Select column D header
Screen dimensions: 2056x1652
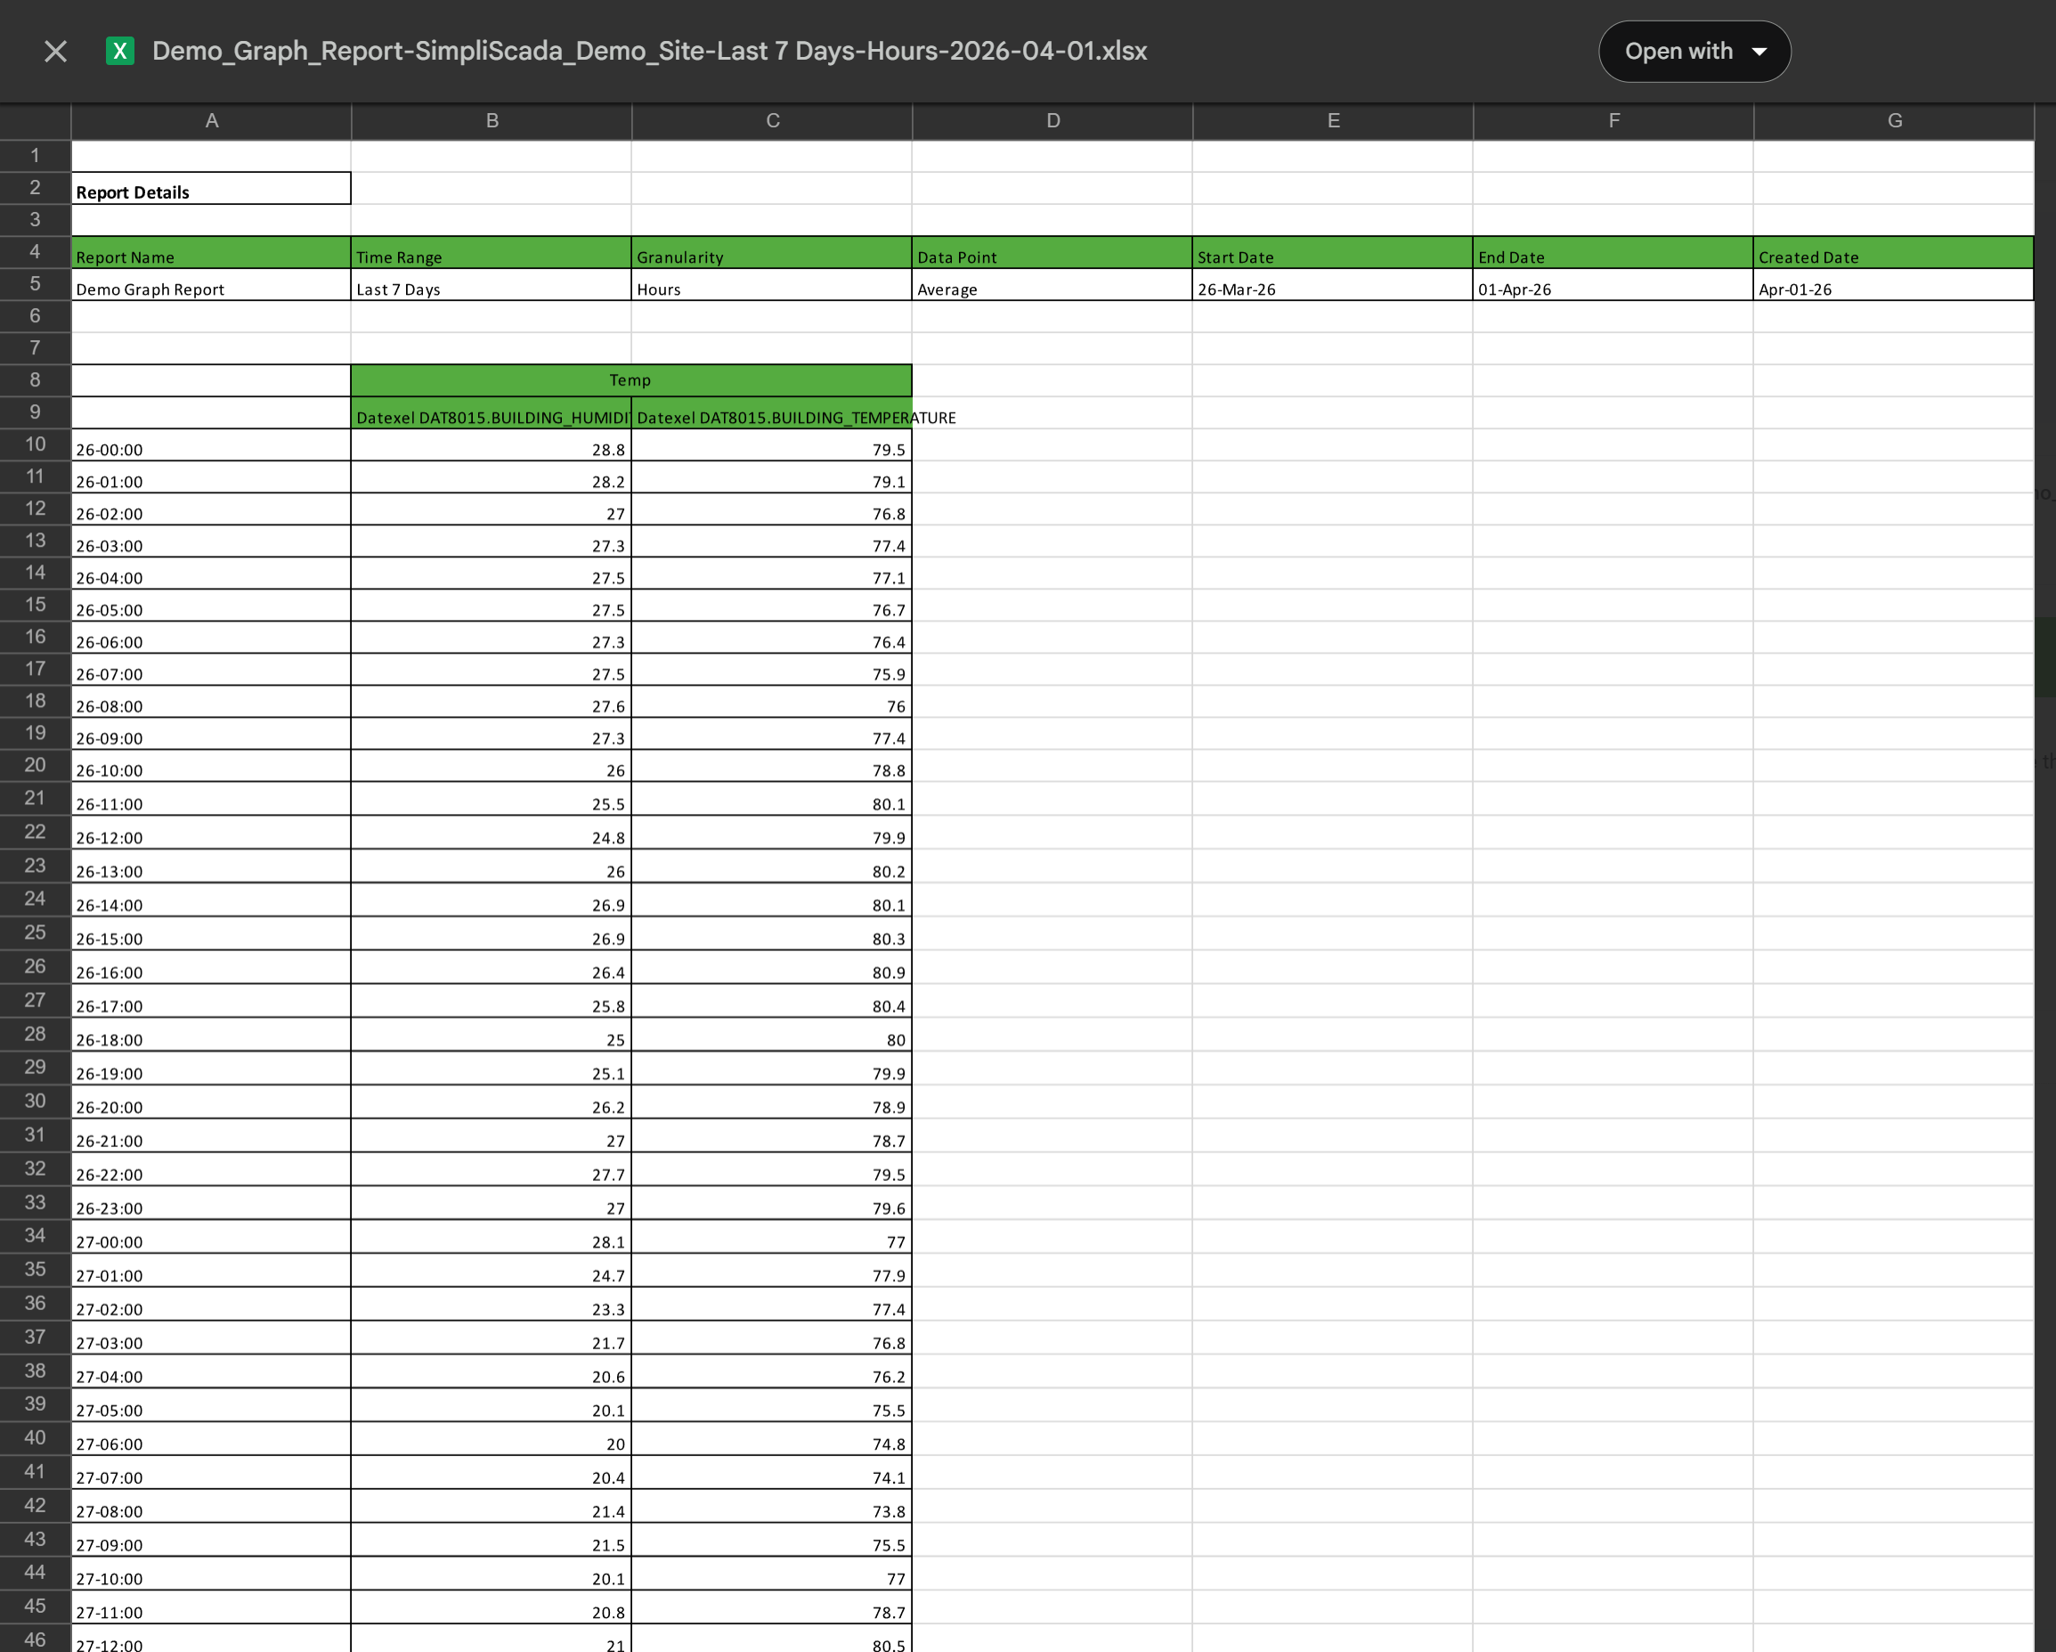1052,121
